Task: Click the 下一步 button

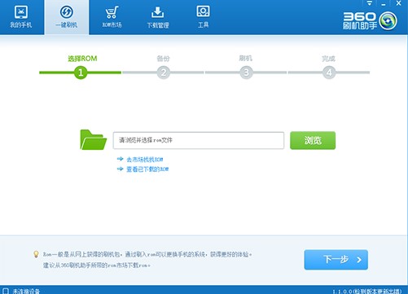Action: 336,260
